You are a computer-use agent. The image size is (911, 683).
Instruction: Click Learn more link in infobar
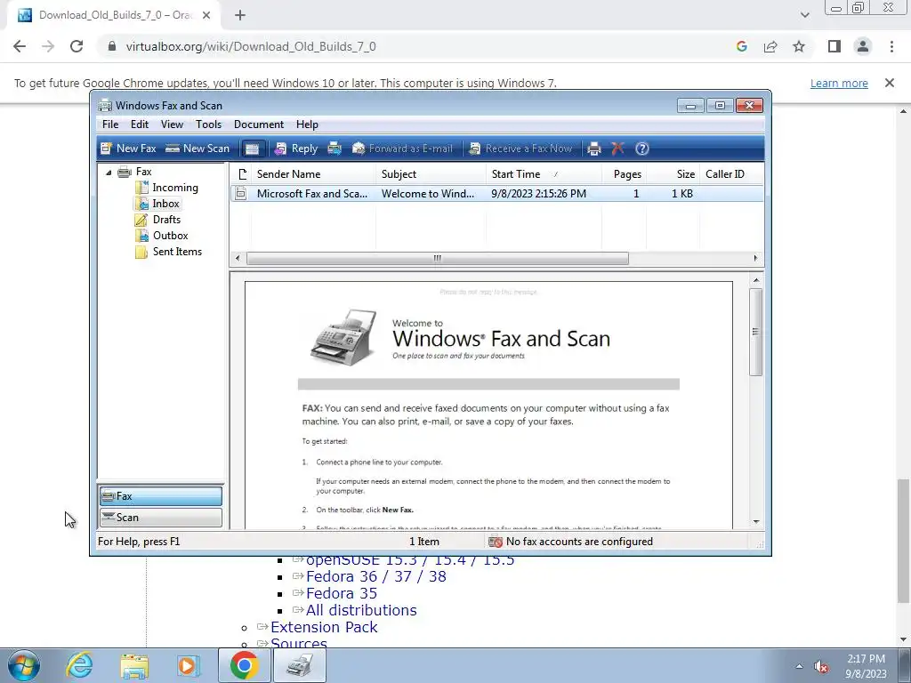(x=839, y=83)
